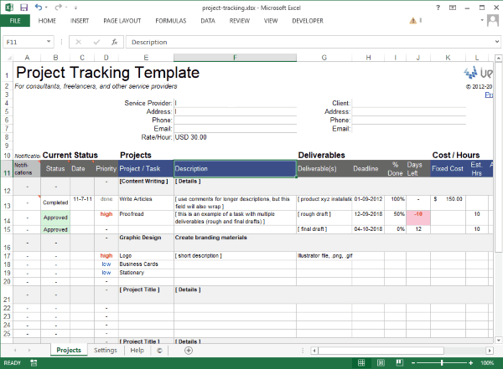Click the zoom slider handle

coord(442,363)
